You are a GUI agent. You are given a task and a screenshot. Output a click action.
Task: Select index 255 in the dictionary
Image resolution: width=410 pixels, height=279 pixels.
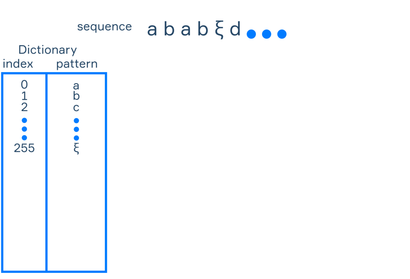(24, 148)
